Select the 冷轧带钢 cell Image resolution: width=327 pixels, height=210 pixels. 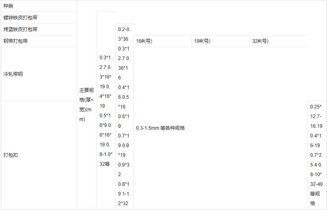[13, 74]
